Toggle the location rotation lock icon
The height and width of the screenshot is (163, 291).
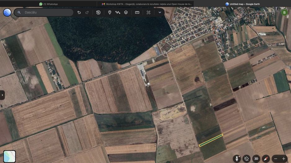point(246,159)
